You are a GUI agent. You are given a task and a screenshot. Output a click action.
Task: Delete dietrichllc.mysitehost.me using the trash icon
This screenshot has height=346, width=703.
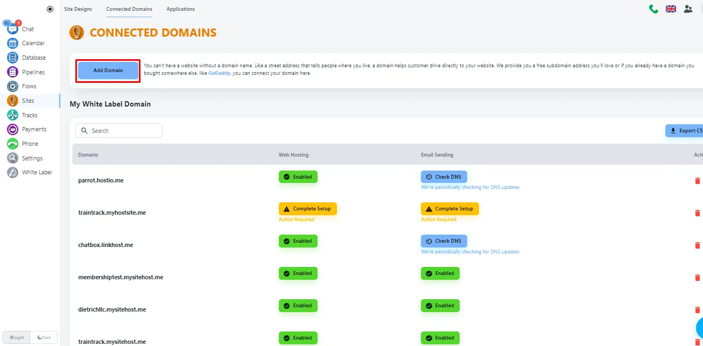[698, 310]
